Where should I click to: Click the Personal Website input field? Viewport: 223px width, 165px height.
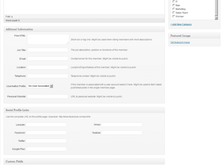tap(48, 97)
